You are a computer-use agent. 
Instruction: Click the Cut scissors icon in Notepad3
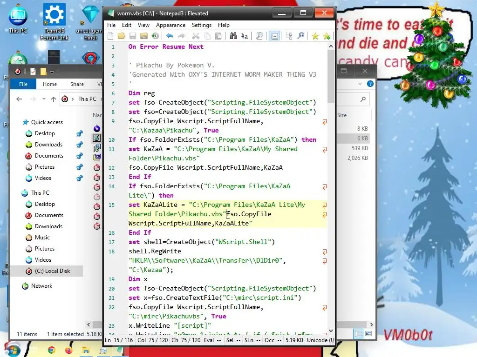[x=196, y=36]
